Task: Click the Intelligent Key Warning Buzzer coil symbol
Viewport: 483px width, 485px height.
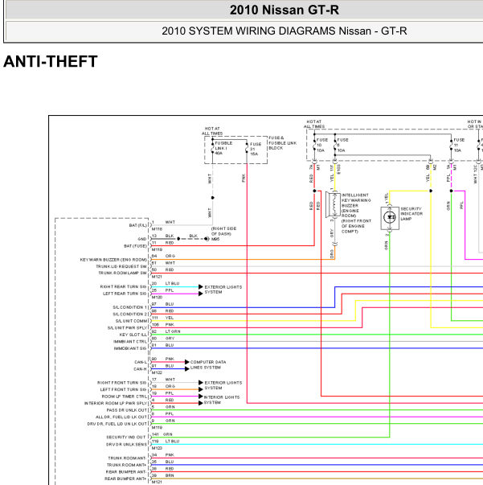Action: click(334, 205)
